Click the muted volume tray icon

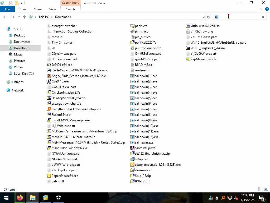[x=236, y=198]
